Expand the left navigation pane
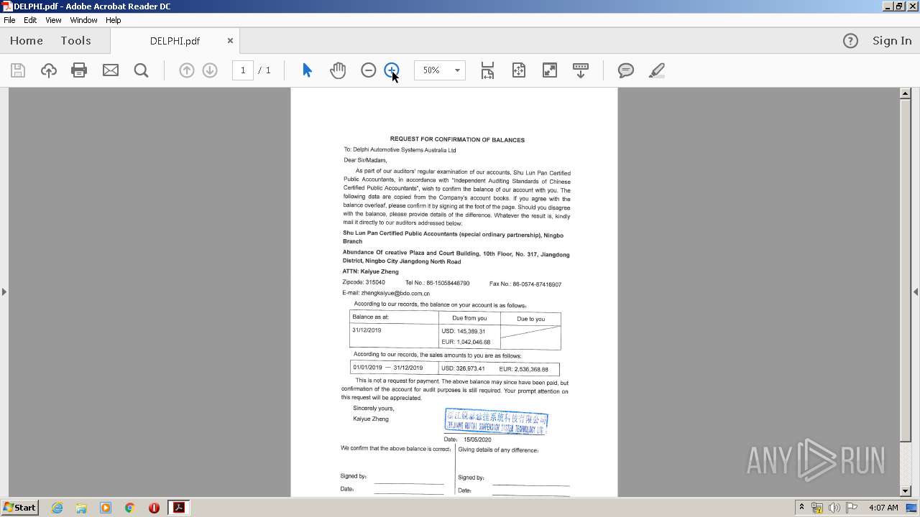The height and width of the screenshot is (517, 920). click(x=4, y=292)
